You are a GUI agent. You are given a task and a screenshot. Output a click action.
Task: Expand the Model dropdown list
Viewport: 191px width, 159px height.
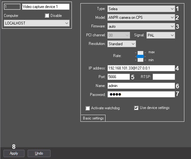click(141, 18)
